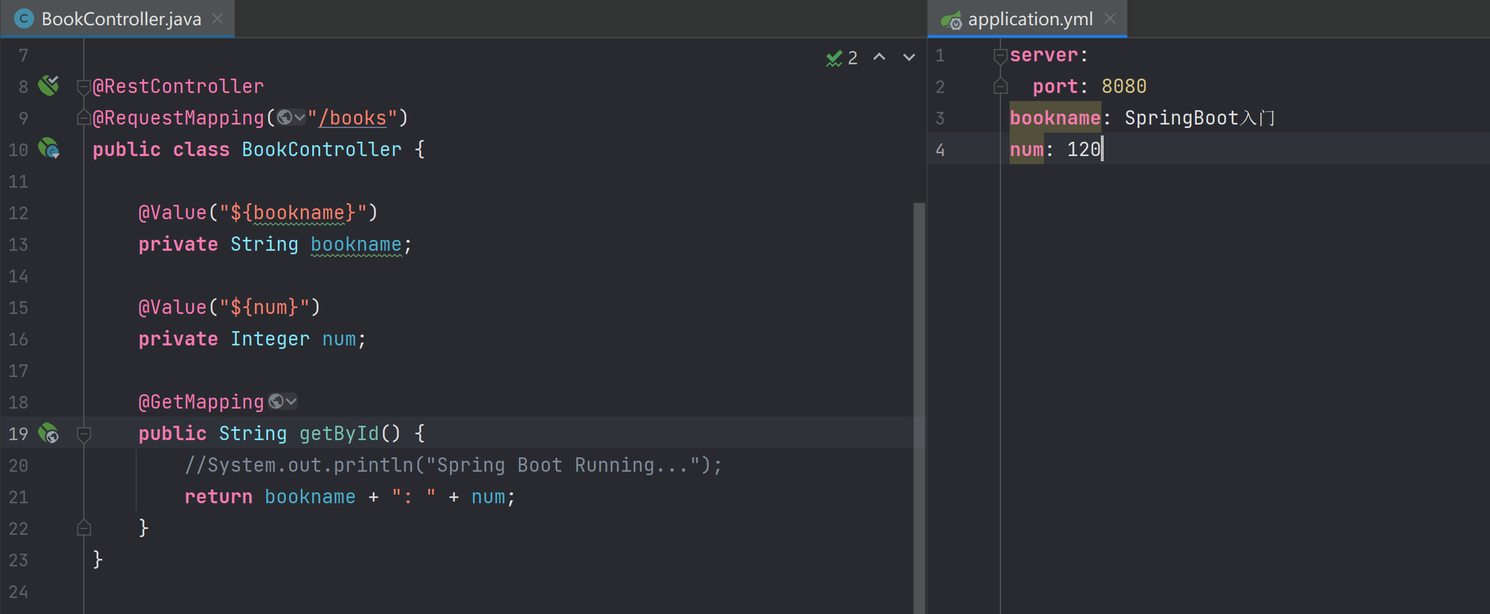Click the vertical scrollbar of the Java editor

tap(918, 405)
